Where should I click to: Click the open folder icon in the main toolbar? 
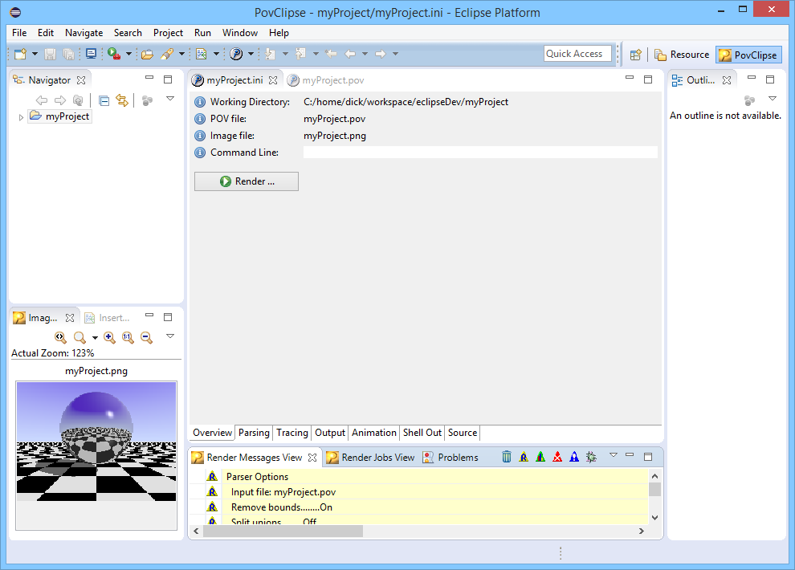[x=147, y=54]
